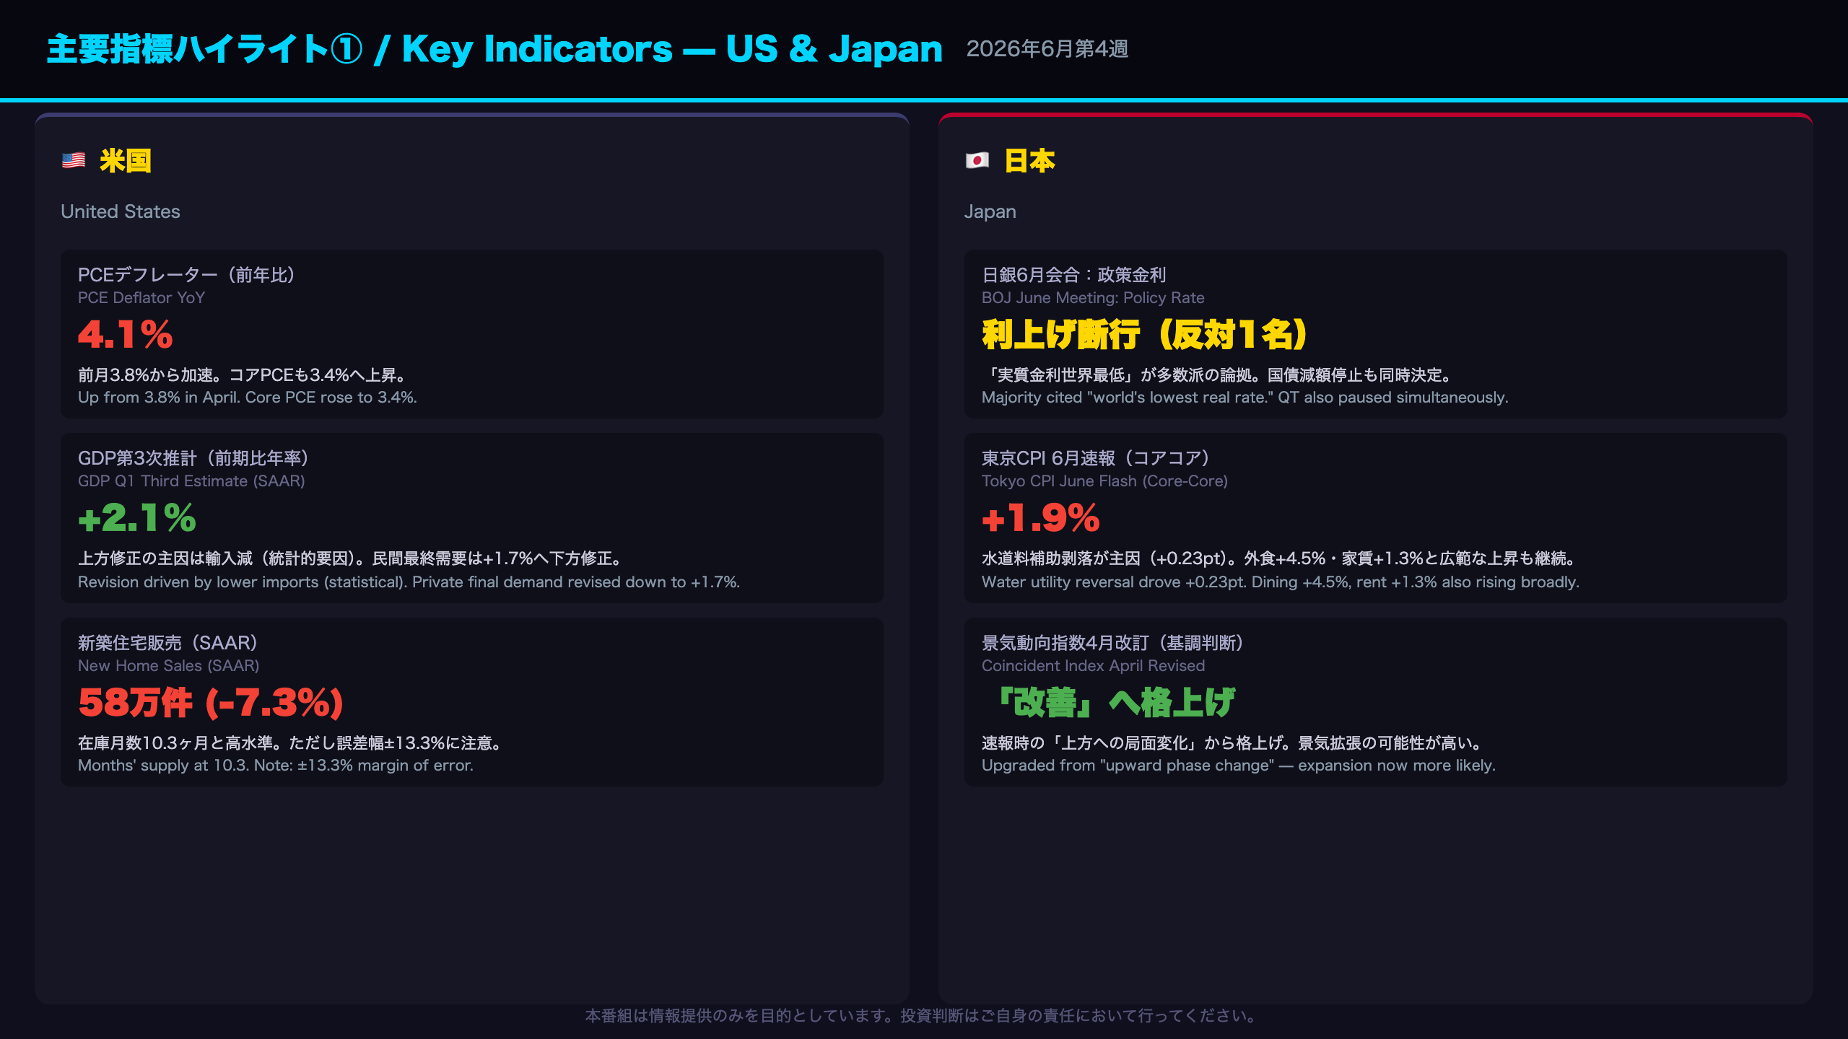
Task: Click the 'Japan' subtitle
Action: 990,211
